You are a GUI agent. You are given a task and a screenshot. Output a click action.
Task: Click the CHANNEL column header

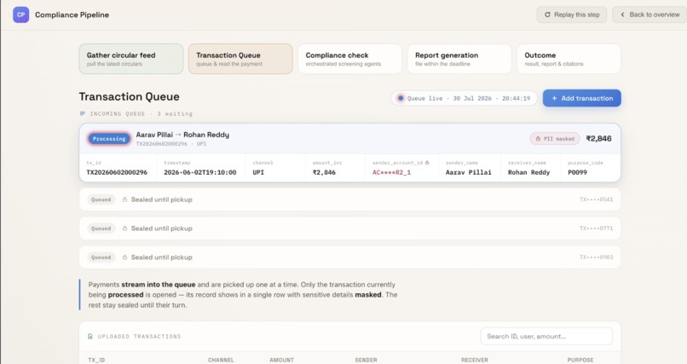click(221, 360)
